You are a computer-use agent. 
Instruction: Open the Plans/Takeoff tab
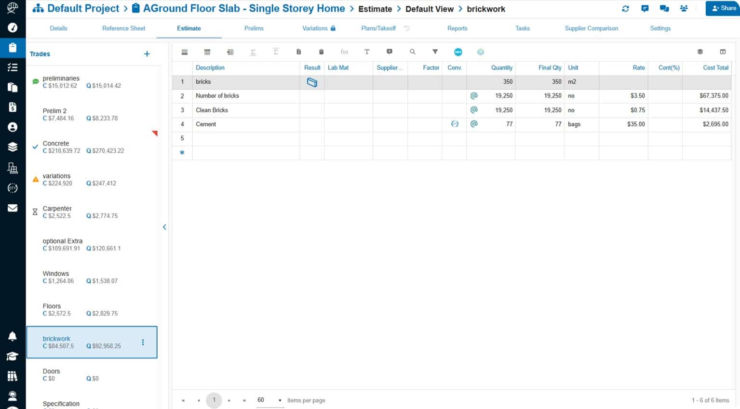[378, 28]
